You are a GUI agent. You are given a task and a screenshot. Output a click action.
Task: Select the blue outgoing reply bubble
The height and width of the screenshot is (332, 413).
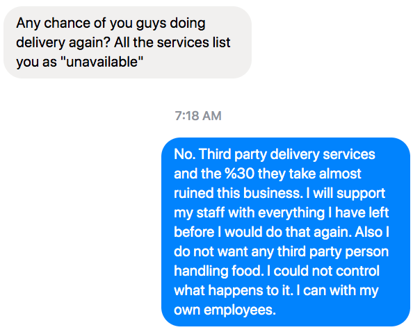(286, 232)
